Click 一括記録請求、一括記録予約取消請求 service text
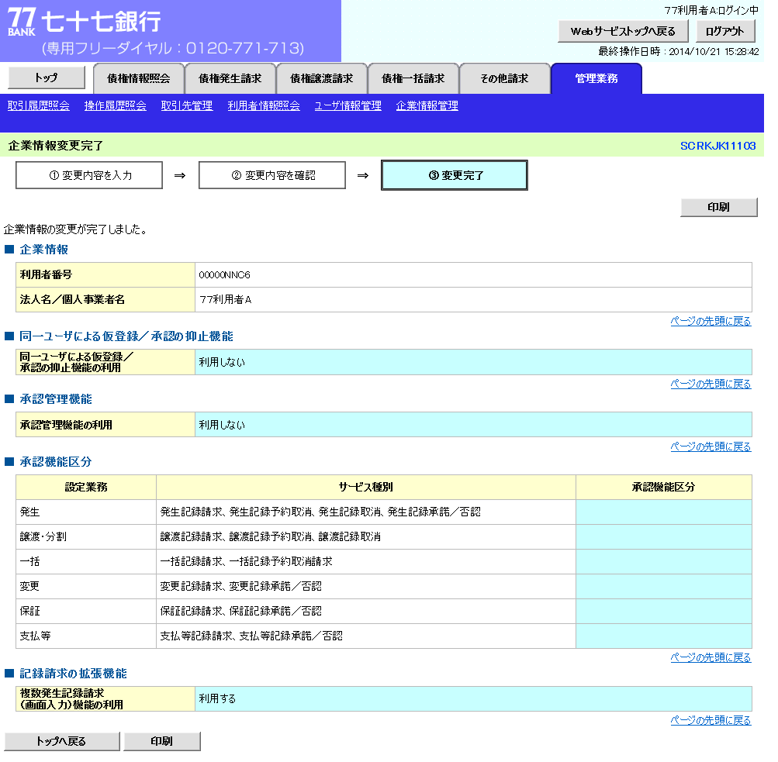 (246, 562)
